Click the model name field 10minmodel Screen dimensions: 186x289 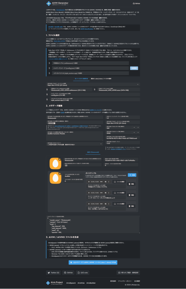[x=74, y=117]
